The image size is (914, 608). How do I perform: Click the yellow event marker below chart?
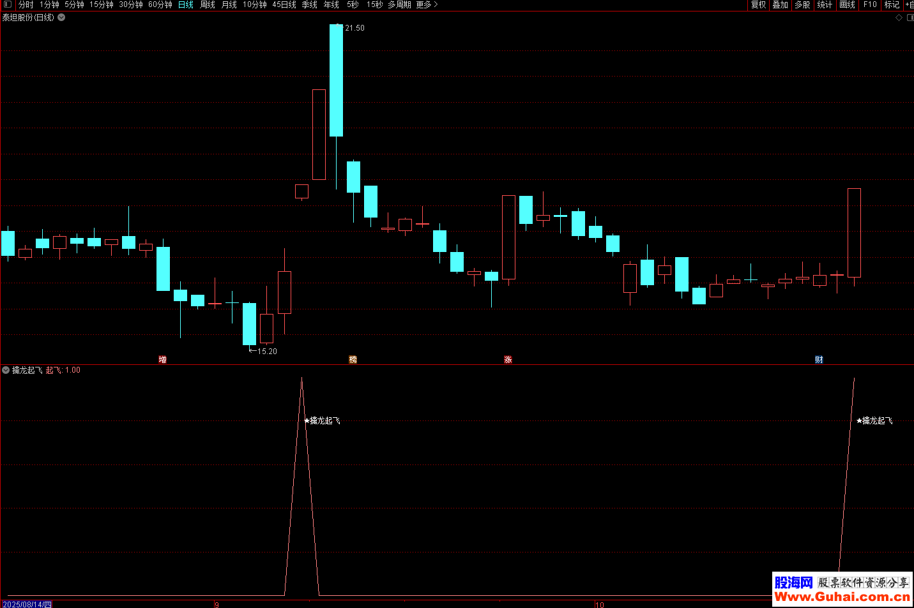pos(353,360)
